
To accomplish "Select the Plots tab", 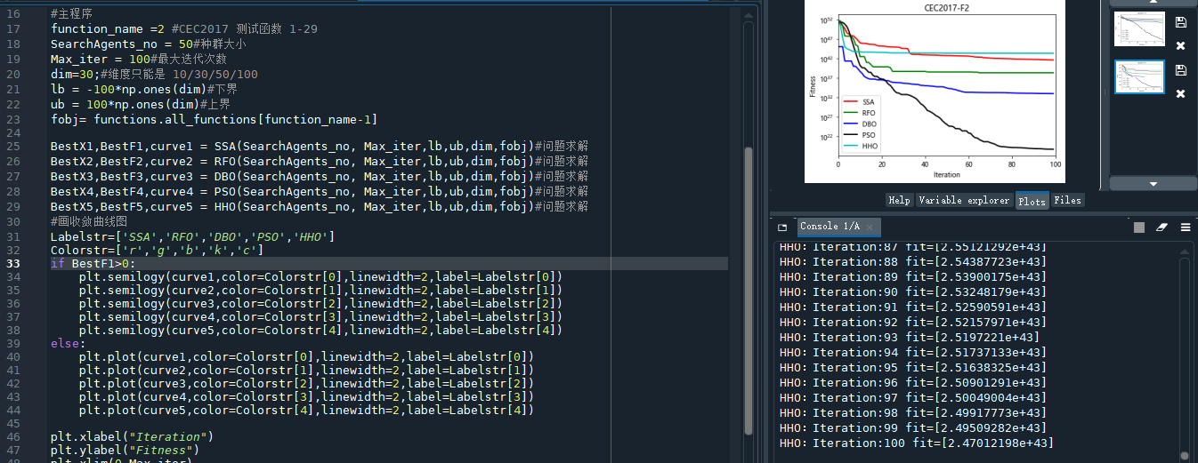I will coord(1032,201).
